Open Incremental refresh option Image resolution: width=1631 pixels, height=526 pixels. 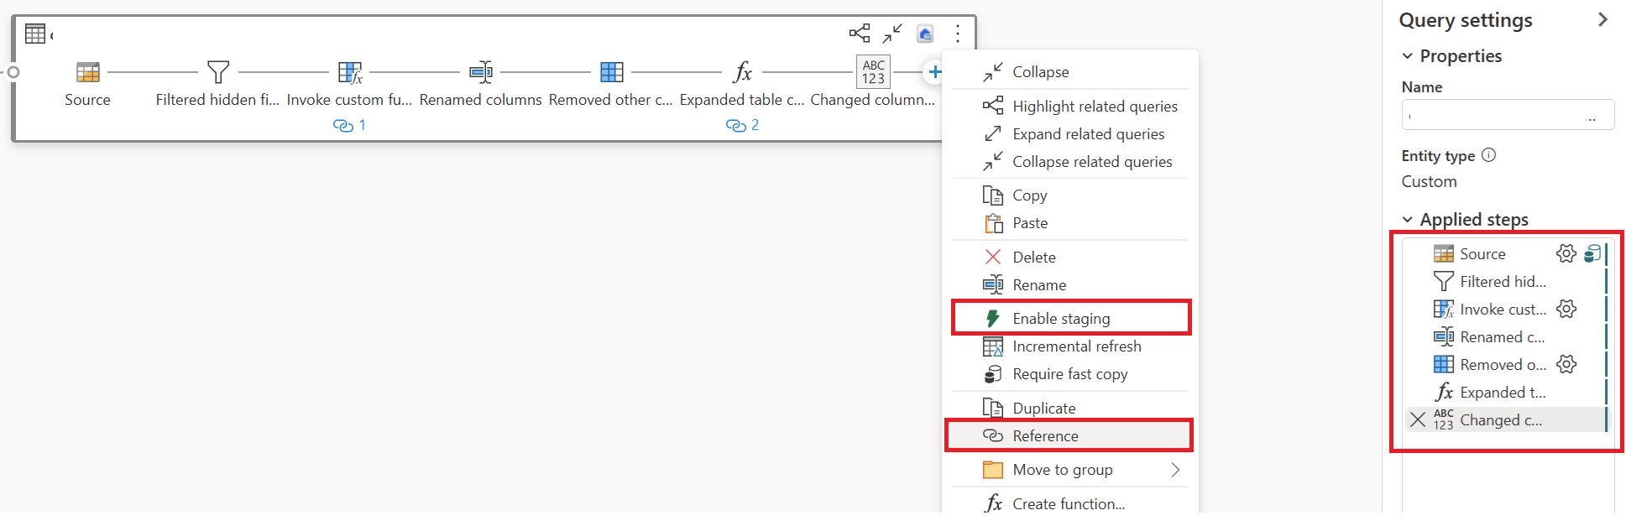coord(1070,346)
